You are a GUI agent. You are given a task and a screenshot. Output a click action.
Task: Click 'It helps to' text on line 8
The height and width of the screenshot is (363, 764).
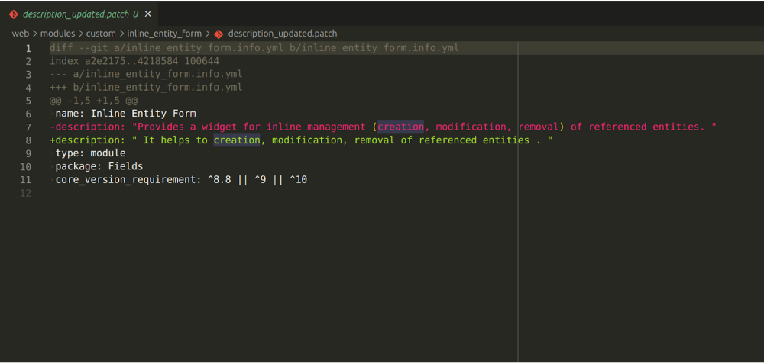[176, 140]
